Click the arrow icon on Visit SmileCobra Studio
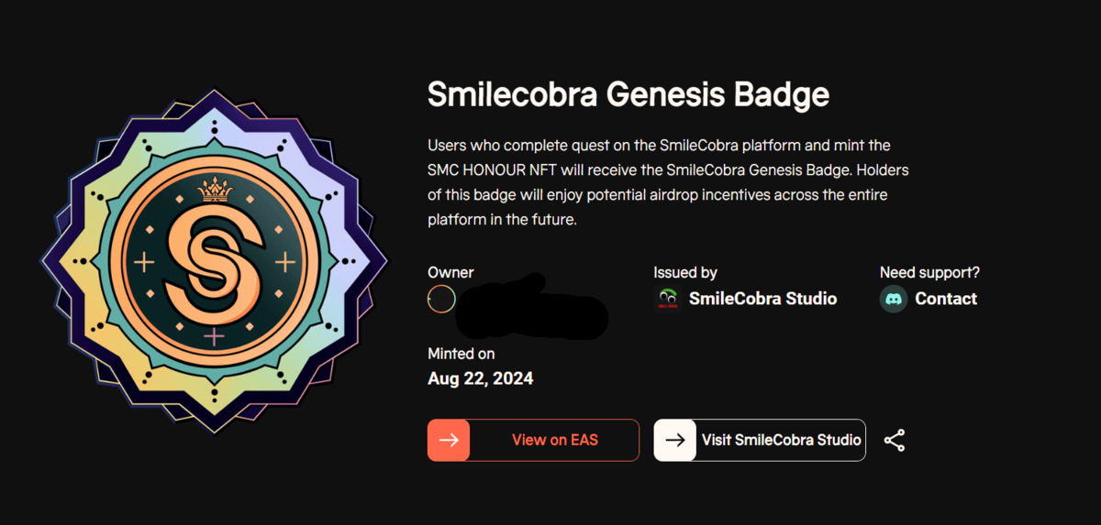1101x525 pixels. (x=675, y=440)
